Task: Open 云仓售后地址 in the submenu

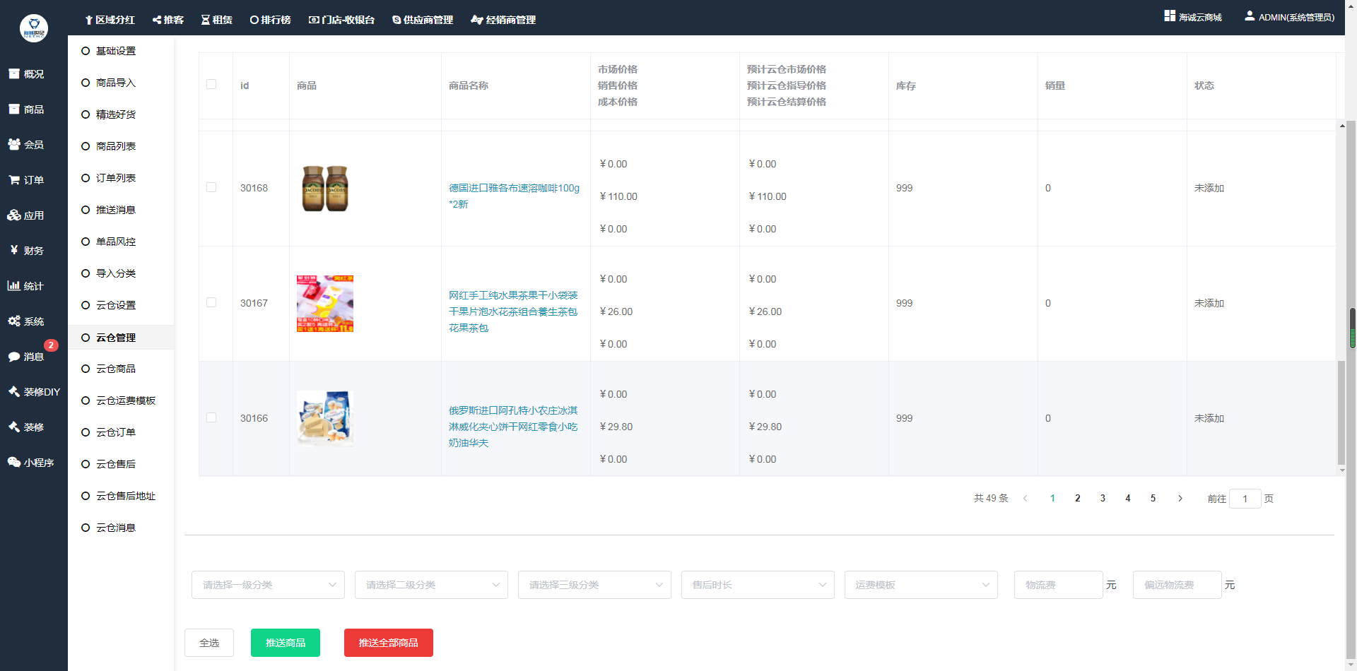Action: click(126, 496)
